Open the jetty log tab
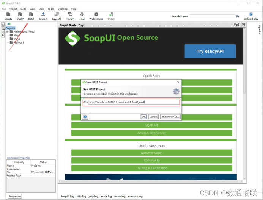263x200 pixels. [x=93, y=196]
